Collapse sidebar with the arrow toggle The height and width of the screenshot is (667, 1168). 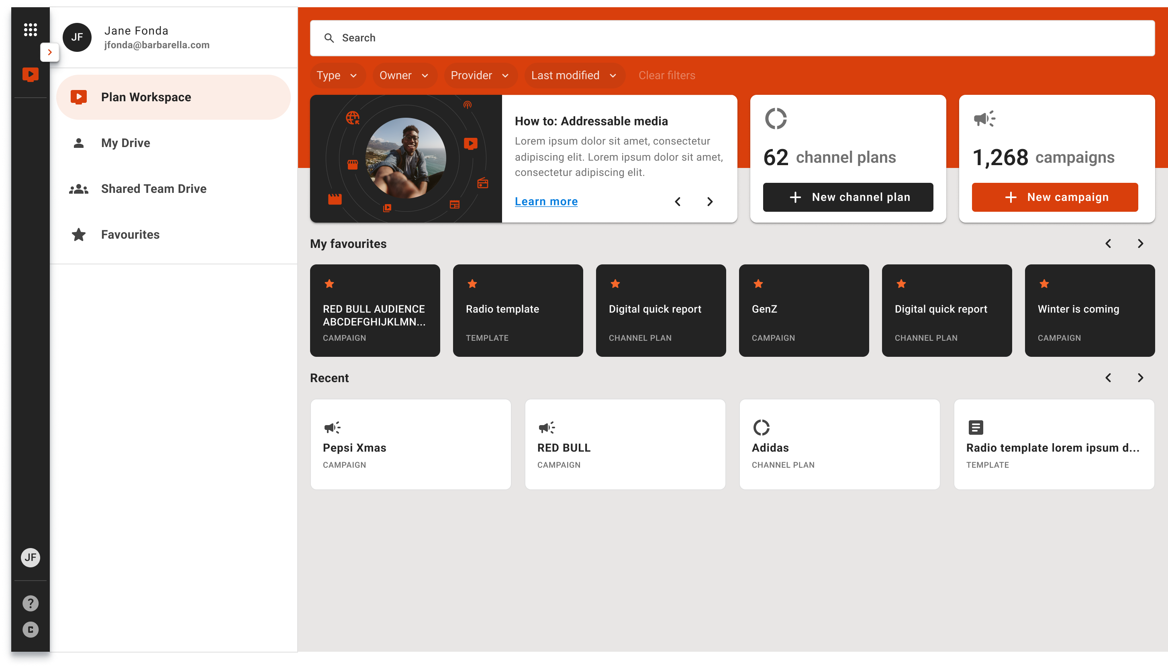pyautogui.click(x=49, y=52)
